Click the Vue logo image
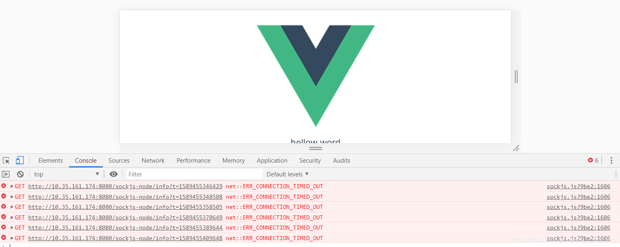This screenshot has width=620, height=247. (316, 76)
